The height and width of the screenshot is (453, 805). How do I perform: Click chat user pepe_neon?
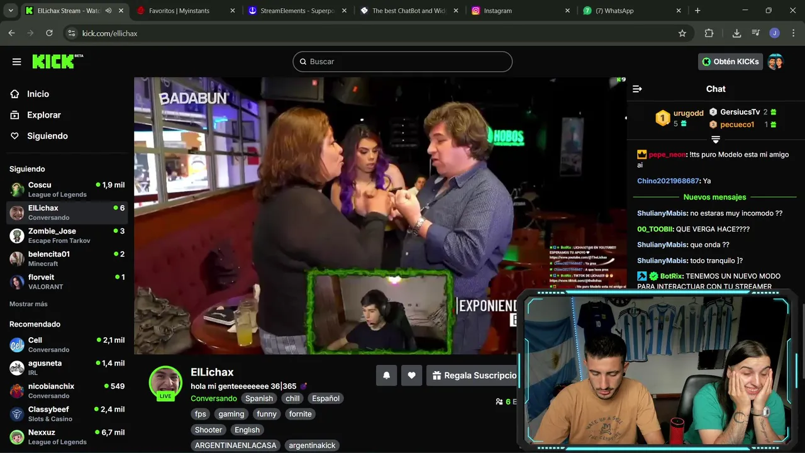click(x=667, y=155)
